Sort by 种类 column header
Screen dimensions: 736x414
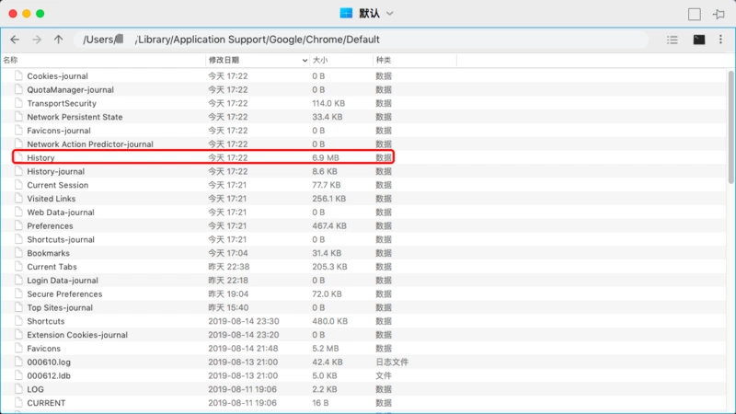point(384,60)
